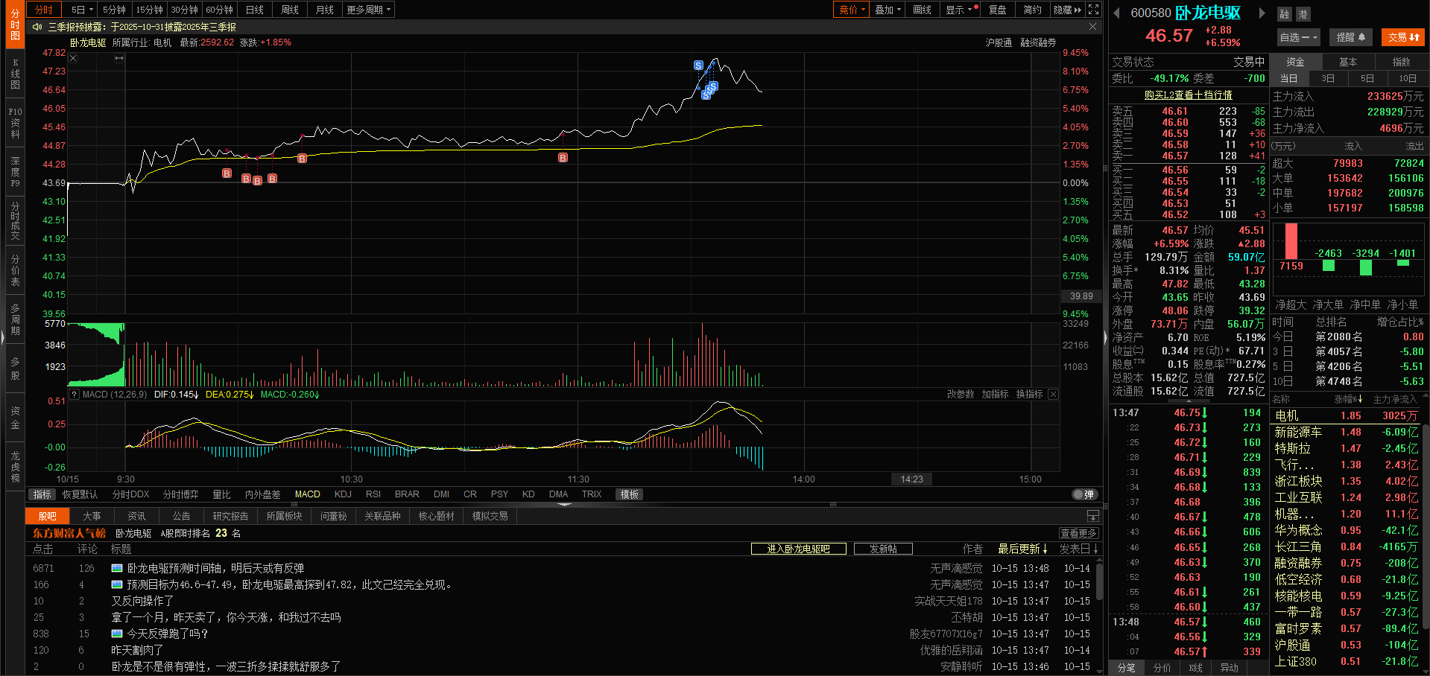
Task: Select the 基本 fundamentals tab
Action: pos(1348,62)
